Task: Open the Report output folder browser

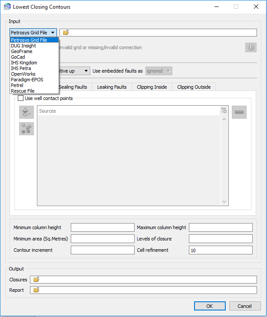Action: coord(36,290)
